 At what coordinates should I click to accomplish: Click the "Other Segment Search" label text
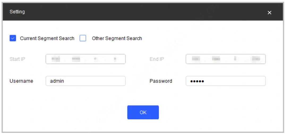[x=117, y=38]
